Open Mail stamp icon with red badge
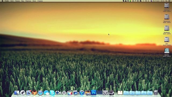This screenshot has width=172, height=97. [x=29, y=93]
